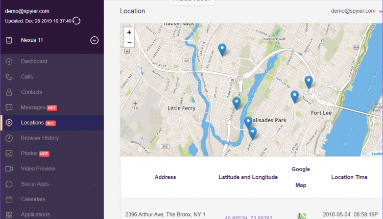Click the HOT badge beside Photos
The width and height of the screenshot is (383, 219).
tap(44, 154)
